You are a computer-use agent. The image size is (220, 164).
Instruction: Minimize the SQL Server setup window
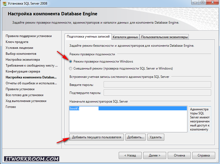click(195, 2)
